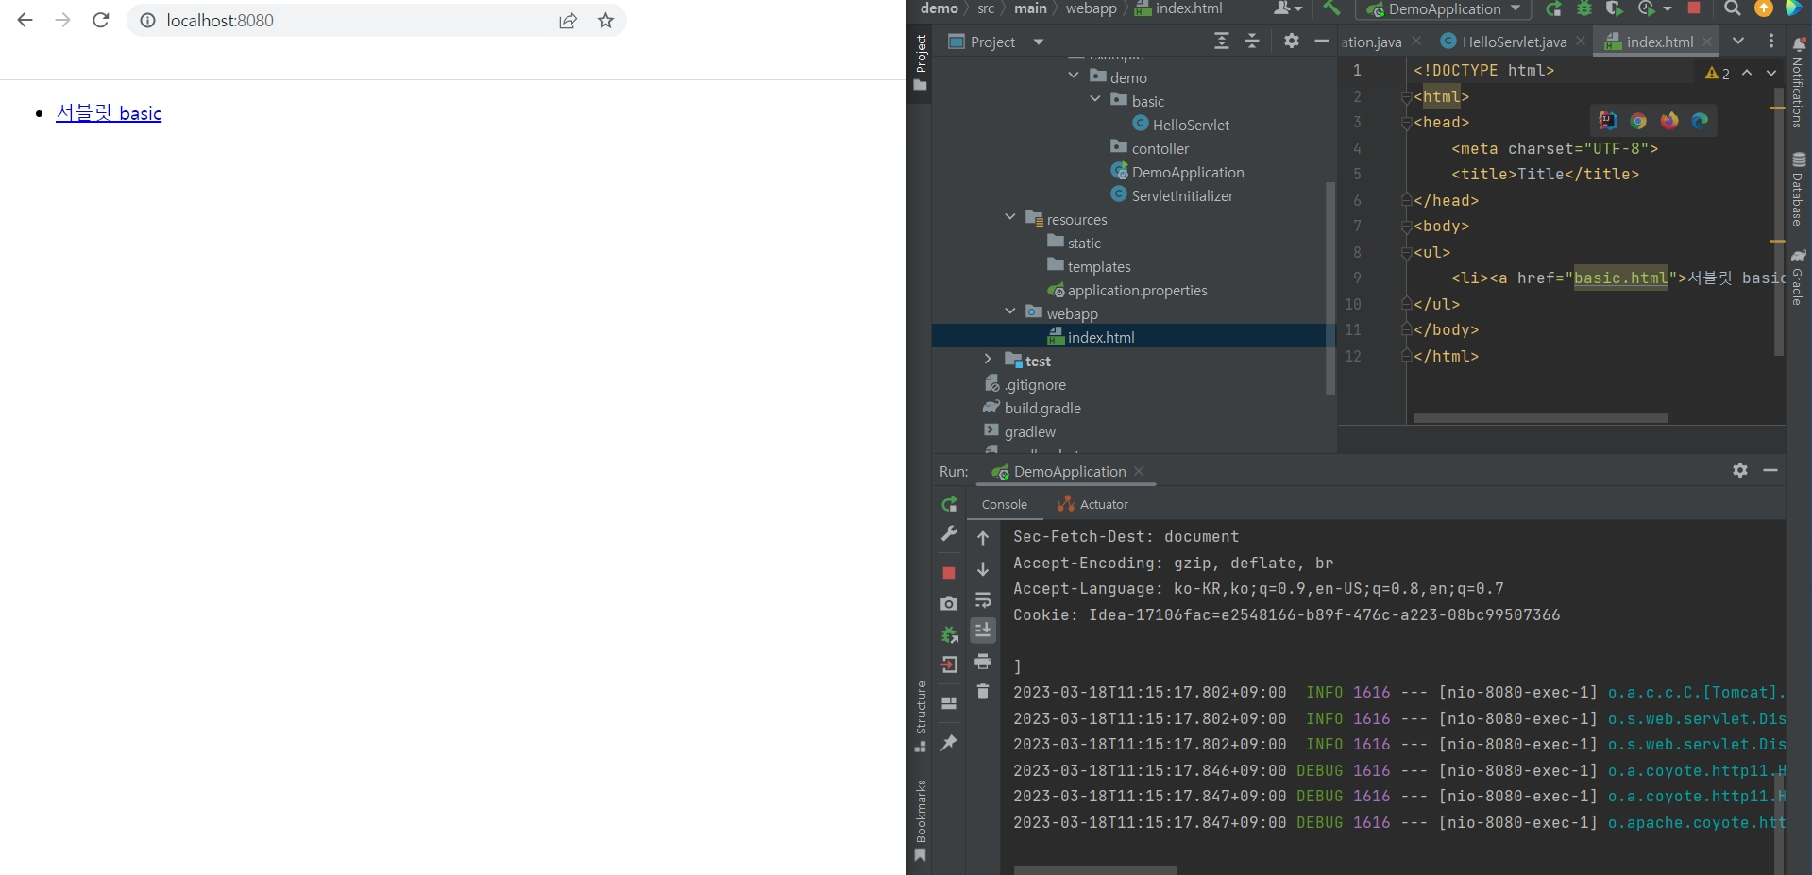Open the DemoApplication run configuration dropdown
The image size is (1812, 875).
tap(1443, 9)
